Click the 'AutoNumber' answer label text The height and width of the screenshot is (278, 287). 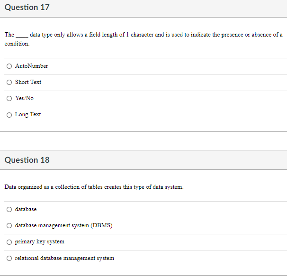(31, 66)
